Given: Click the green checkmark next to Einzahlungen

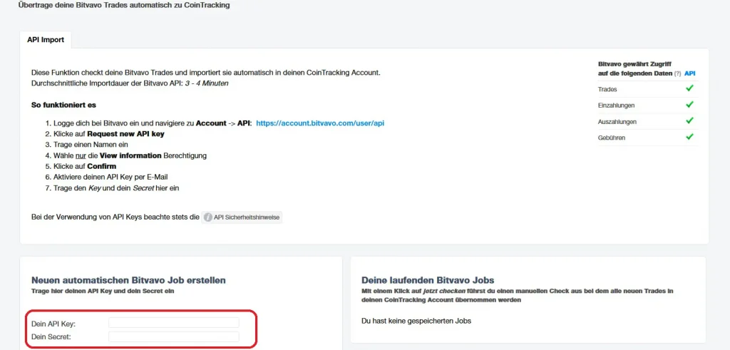Looking at the screenshot, I should 689,105.
